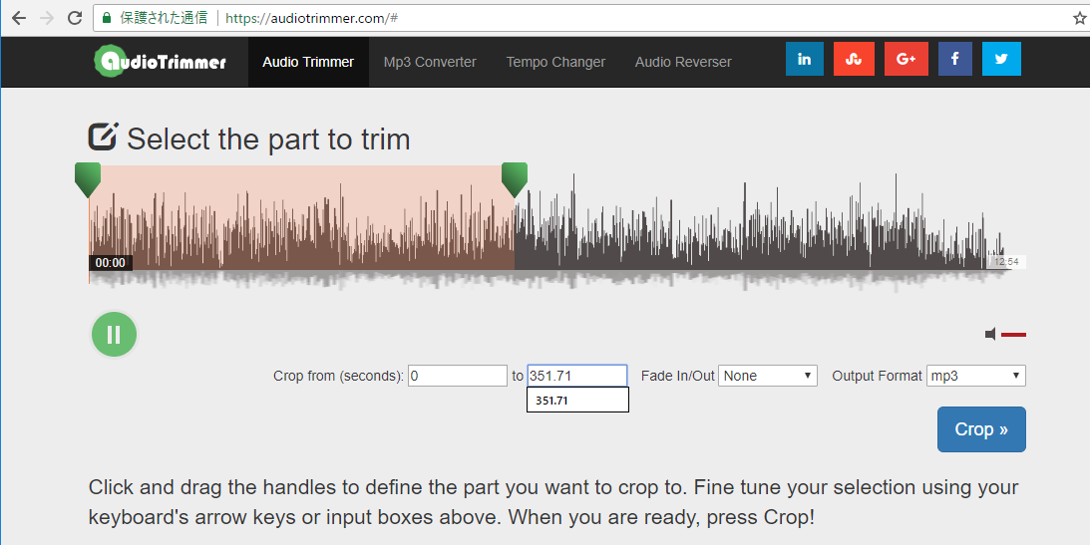Open the Output Format dropdown
The width and height of the screenshot is (1090, 545).
(x=975, y=376)
